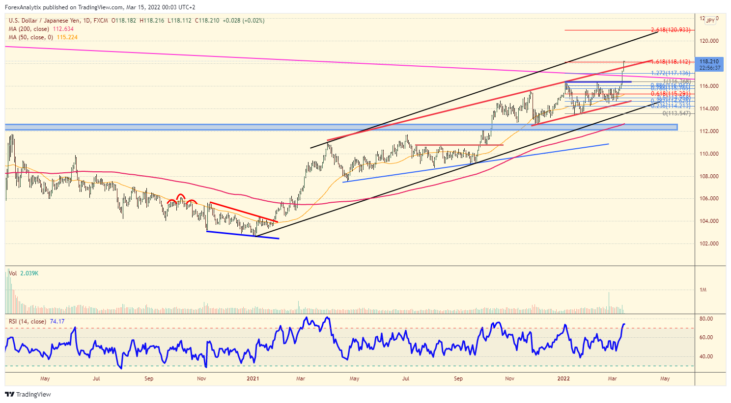Click the 0.618(115.291) Fibonacci label
731x403 pixels.
tap(671, 94)
